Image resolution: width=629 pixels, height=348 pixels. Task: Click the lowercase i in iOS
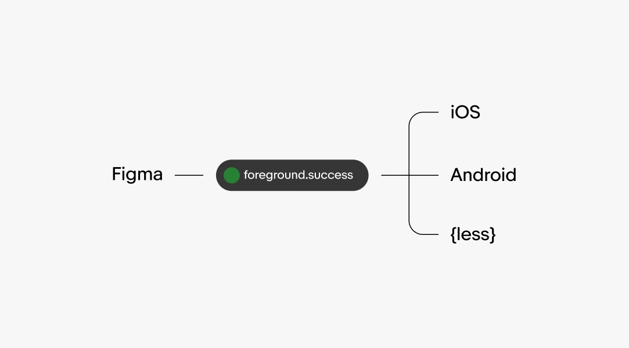452,112
